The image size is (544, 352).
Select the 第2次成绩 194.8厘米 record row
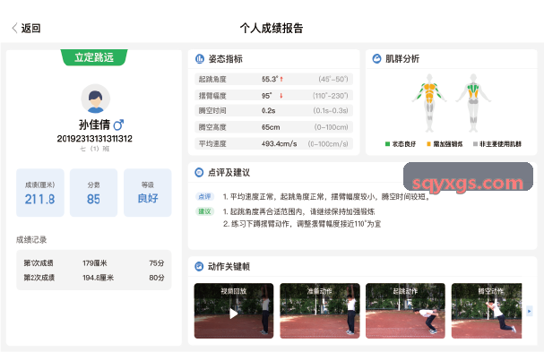(x=94, y=278)
